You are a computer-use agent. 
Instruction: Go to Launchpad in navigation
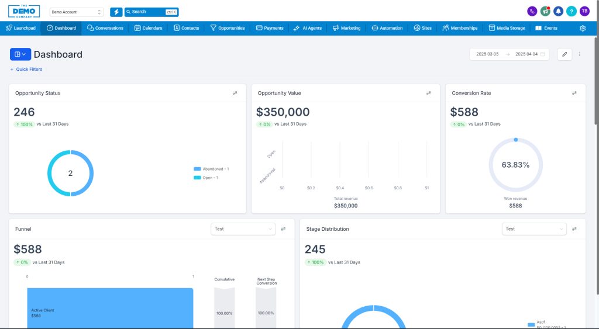coord(20,28)
